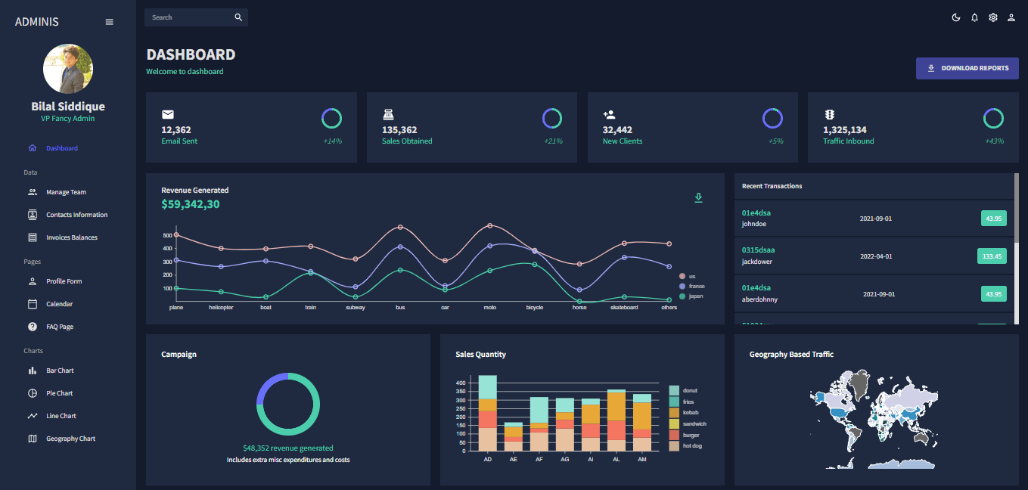This screenshot has height=490, width=1028.
Task: Open user account person icon
Action: pyautogui.click(x=1011, y=17)
